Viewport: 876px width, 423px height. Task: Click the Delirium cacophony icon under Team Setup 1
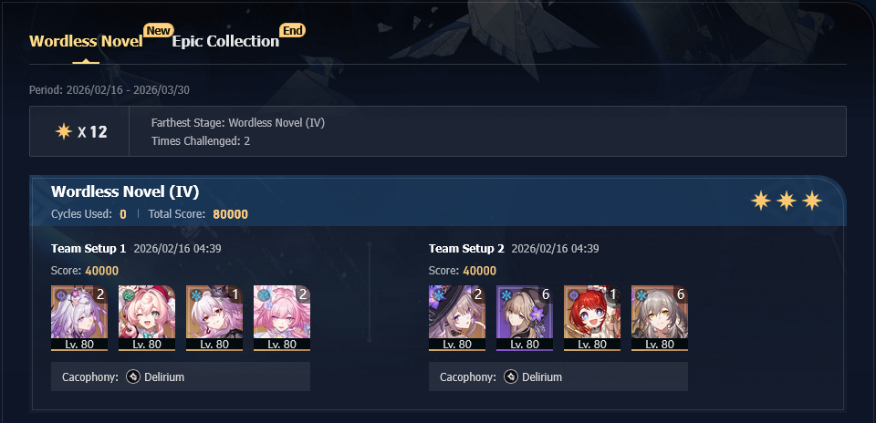tap(133, 377)
